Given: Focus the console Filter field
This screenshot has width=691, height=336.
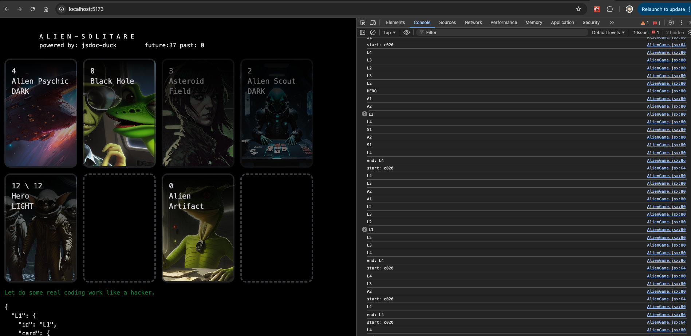Looking at the screenshot, I should [502, 32].
